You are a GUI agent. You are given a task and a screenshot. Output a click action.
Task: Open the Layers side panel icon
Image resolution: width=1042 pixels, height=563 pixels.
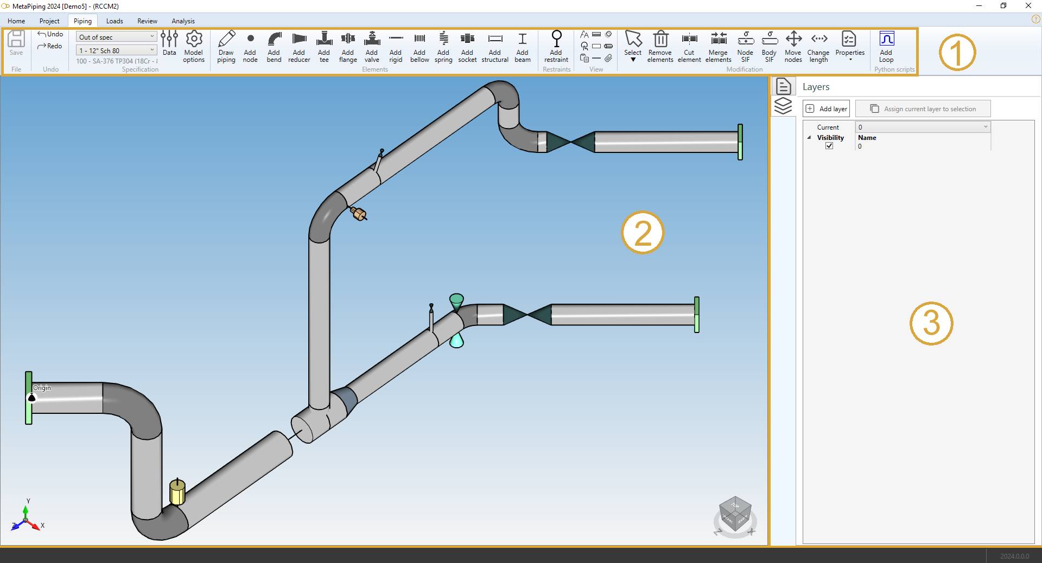click(783, 106)
